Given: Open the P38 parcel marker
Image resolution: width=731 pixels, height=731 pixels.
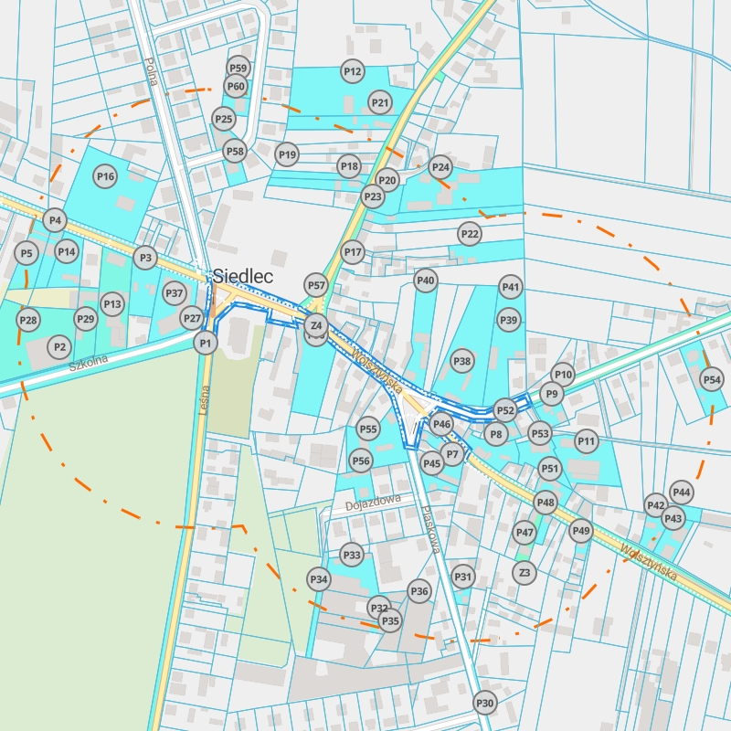Looking at the screenshot, I should tap(462, 361).
